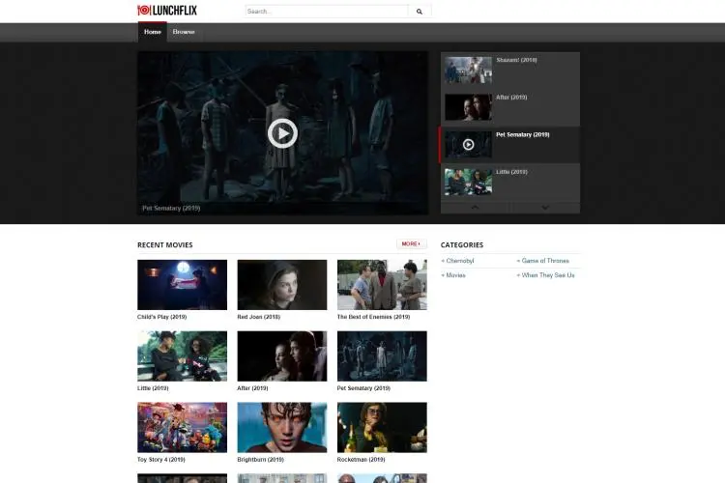The image size is (725, 483).
Task: Click Pet Sematary (2019) title under recent movies
Action: 363,388
